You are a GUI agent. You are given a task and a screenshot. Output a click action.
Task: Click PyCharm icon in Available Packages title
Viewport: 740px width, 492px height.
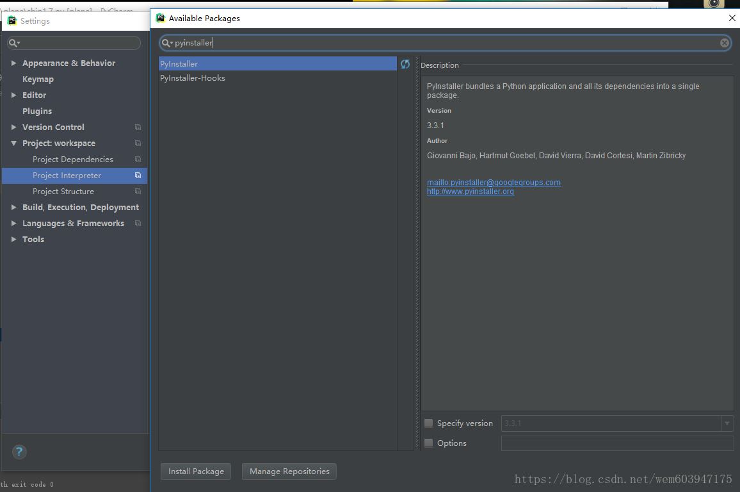pyautogui.click(x=161, y=18)
